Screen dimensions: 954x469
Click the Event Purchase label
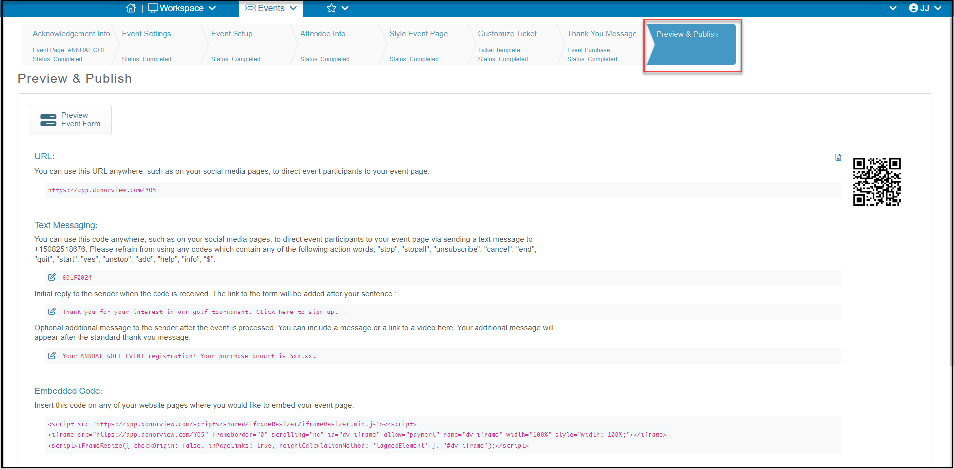588,50
